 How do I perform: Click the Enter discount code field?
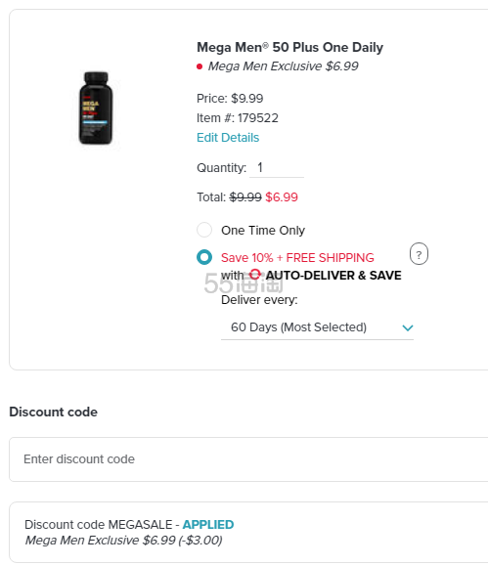[x=248, y=459]
